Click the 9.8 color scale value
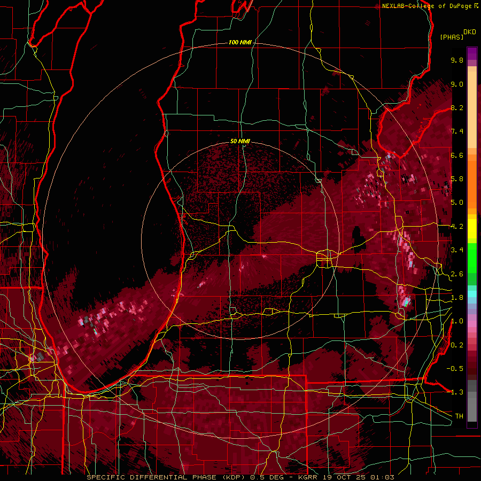 pos(457,60)
